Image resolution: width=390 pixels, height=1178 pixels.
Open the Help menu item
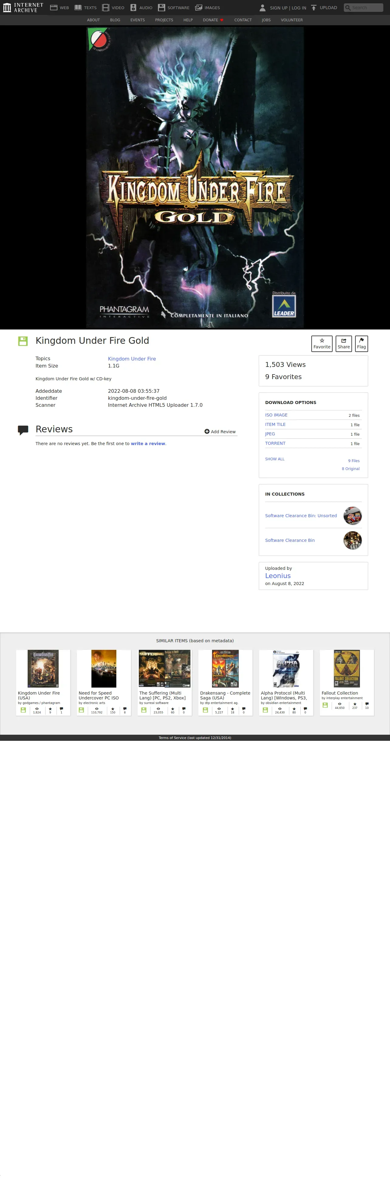click(x=188, y=20)
